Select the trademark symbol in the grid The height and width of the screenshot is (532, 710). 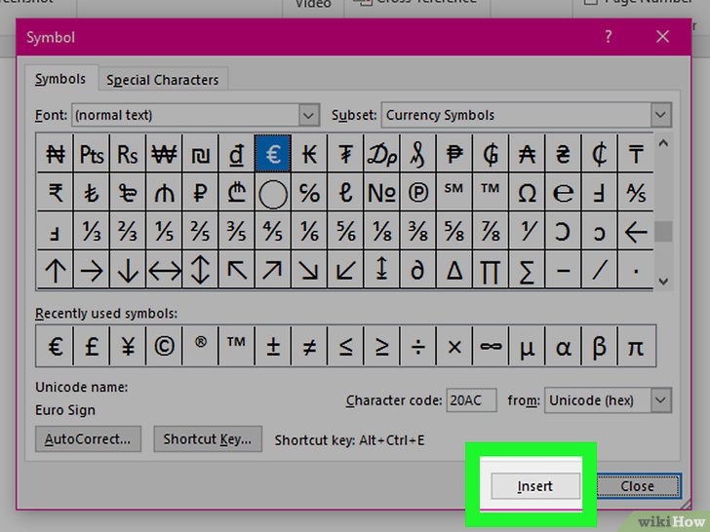click(491, 193)
